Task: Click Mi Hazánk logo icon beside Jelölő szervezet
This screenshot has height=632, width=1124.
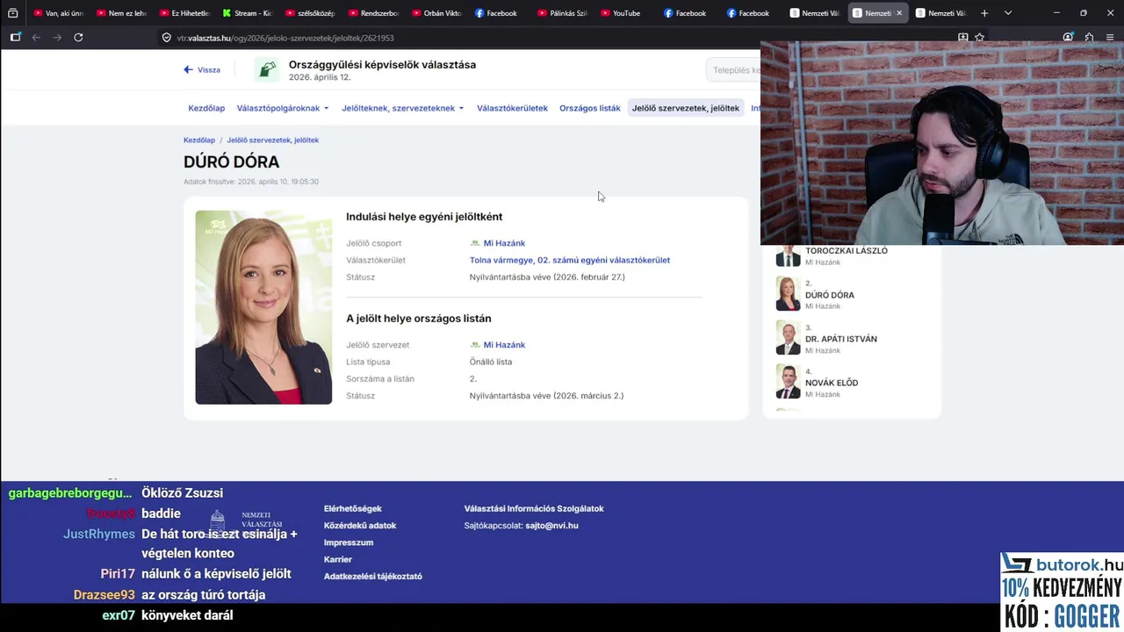Action: pyautogui.click(x=475, y=345)
